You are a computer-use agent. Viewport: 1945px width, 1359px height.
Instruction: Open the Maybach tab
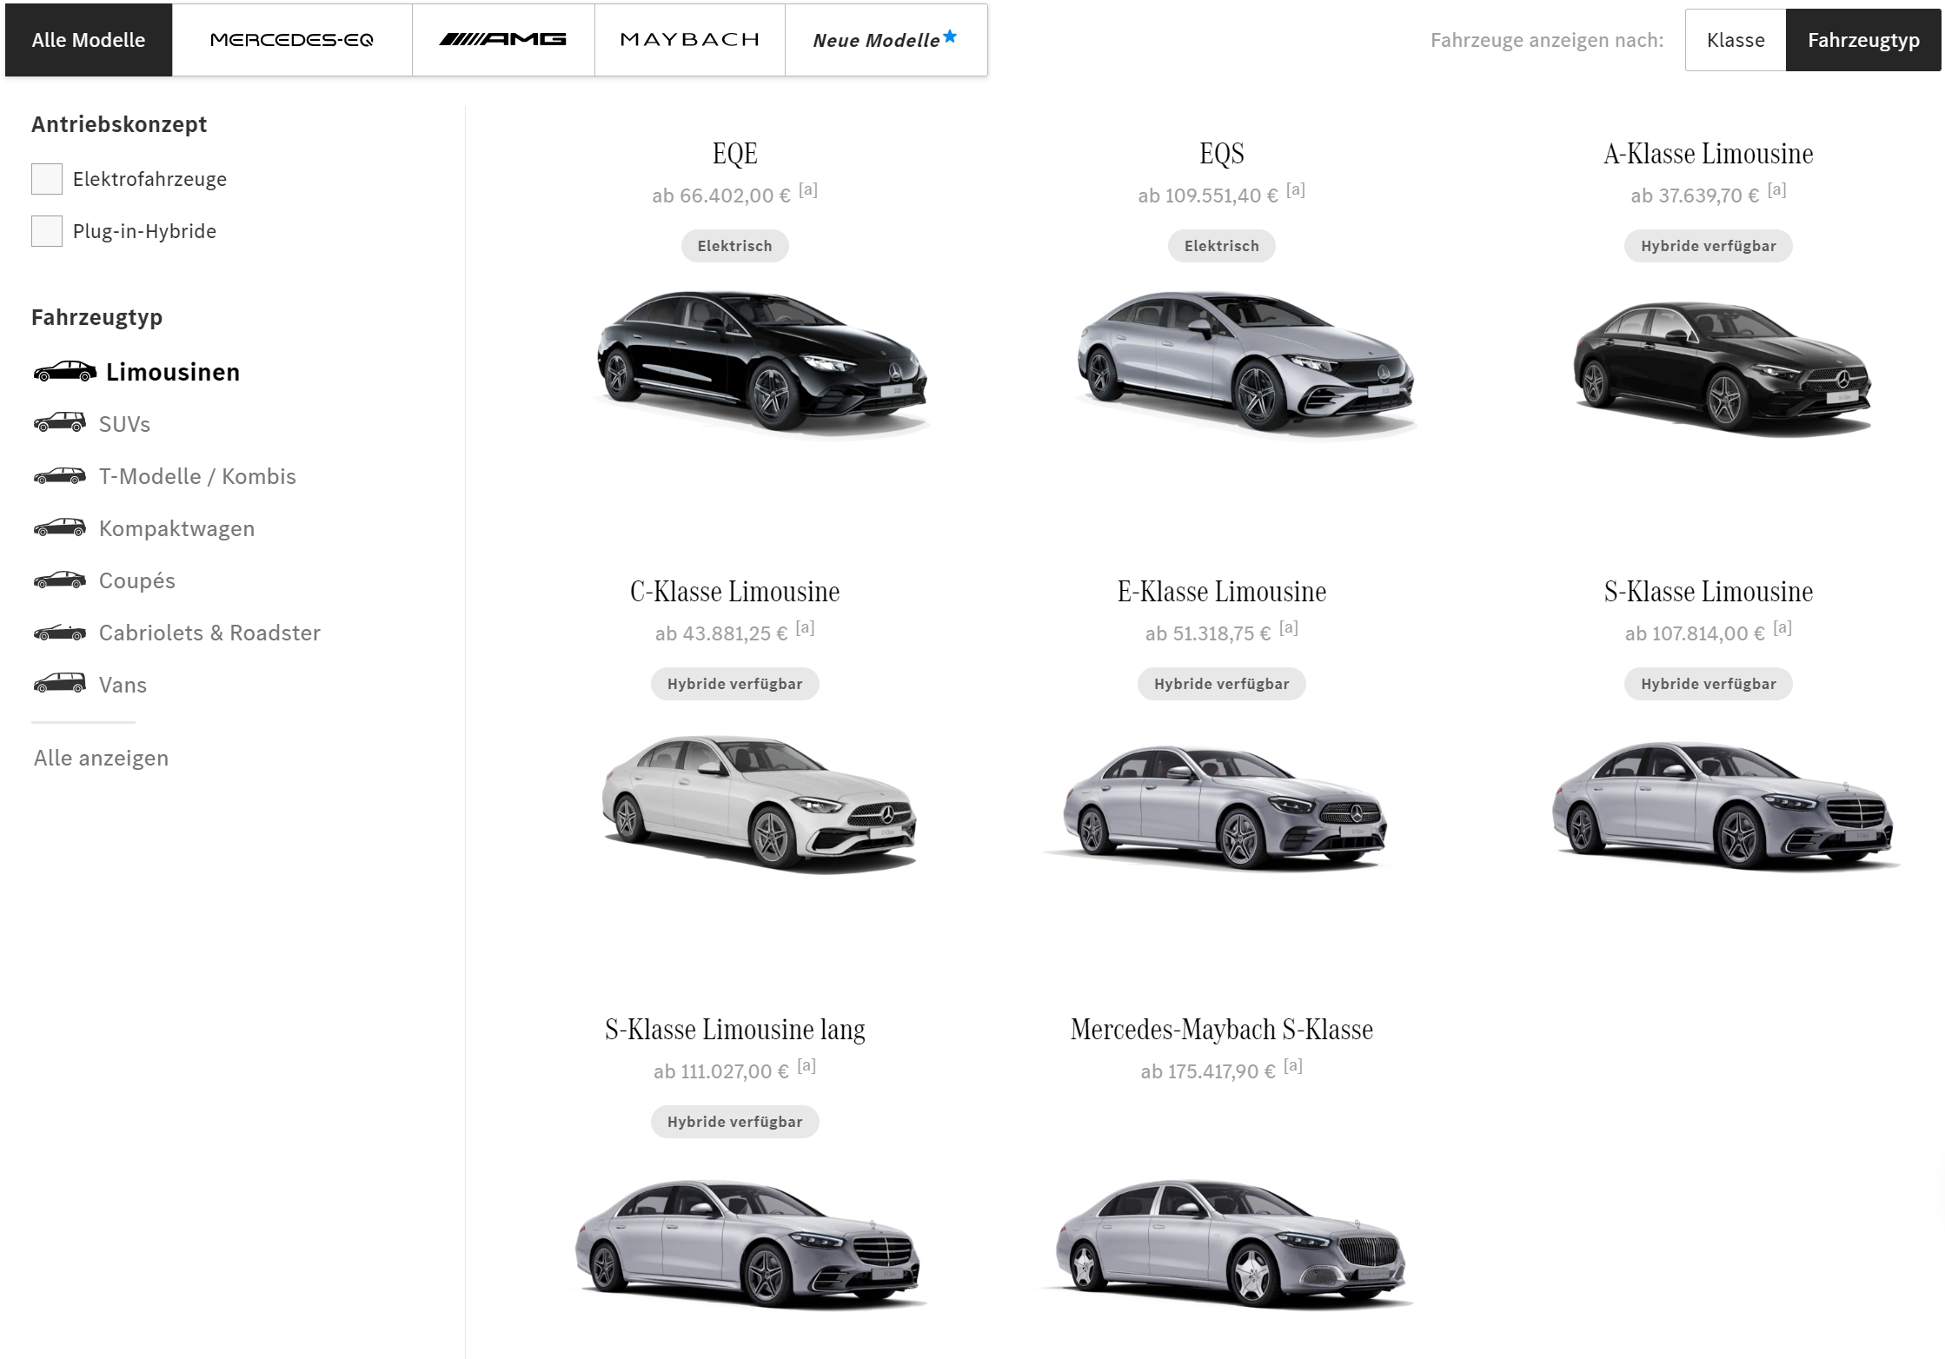pyautogui.click(x=689, y=40)
